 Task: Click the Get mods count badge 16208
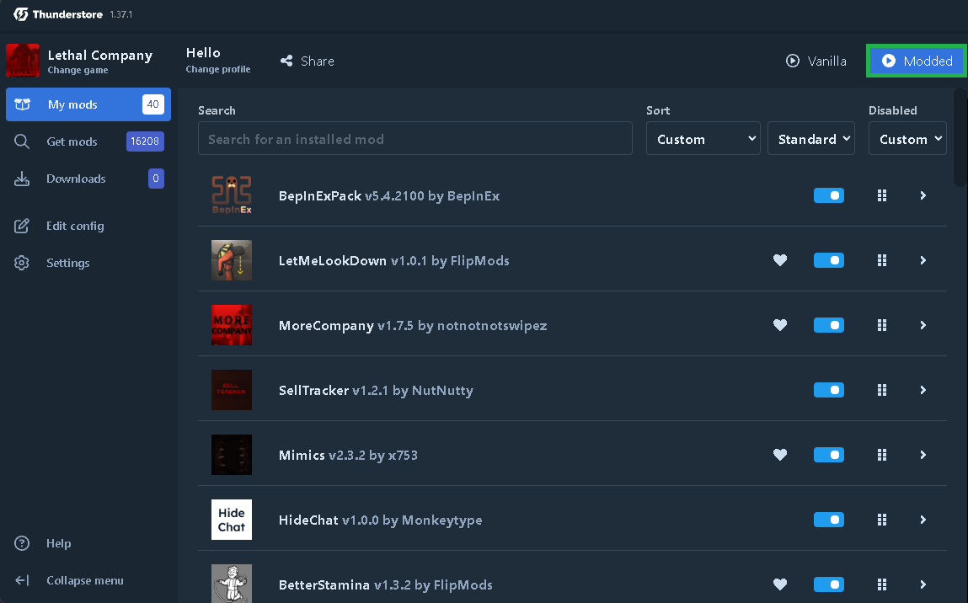point(145,141)
